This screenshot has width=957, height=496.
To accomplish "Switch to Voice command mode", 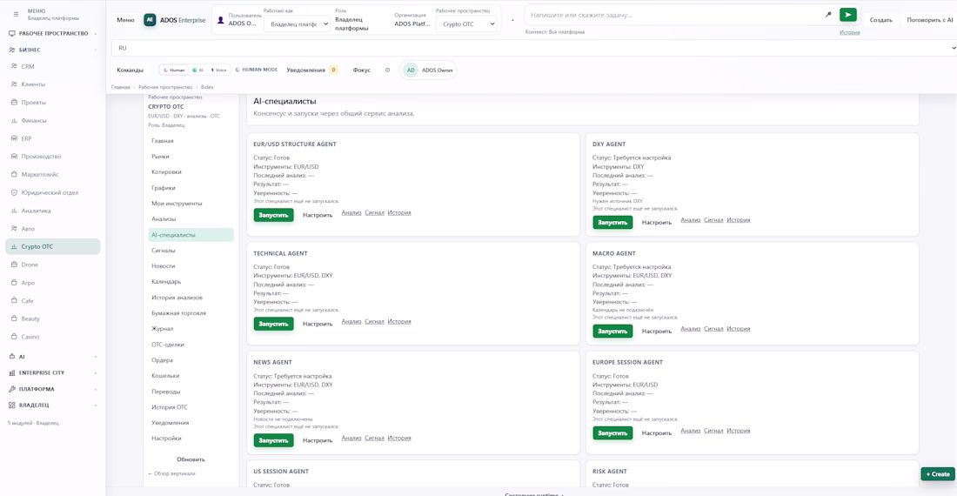I will click(218, 70).
